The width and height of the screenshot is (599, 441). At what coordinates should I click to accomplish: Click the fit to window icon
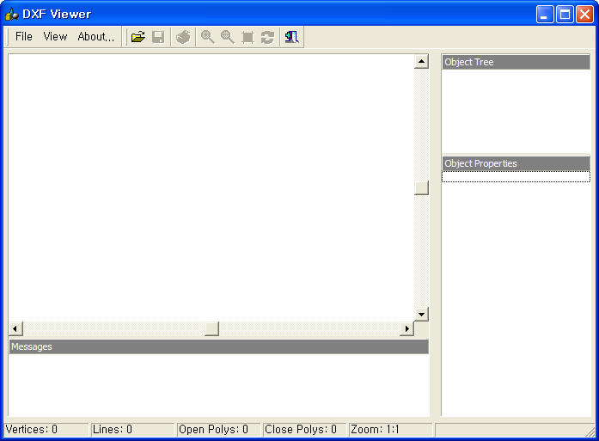248,37
